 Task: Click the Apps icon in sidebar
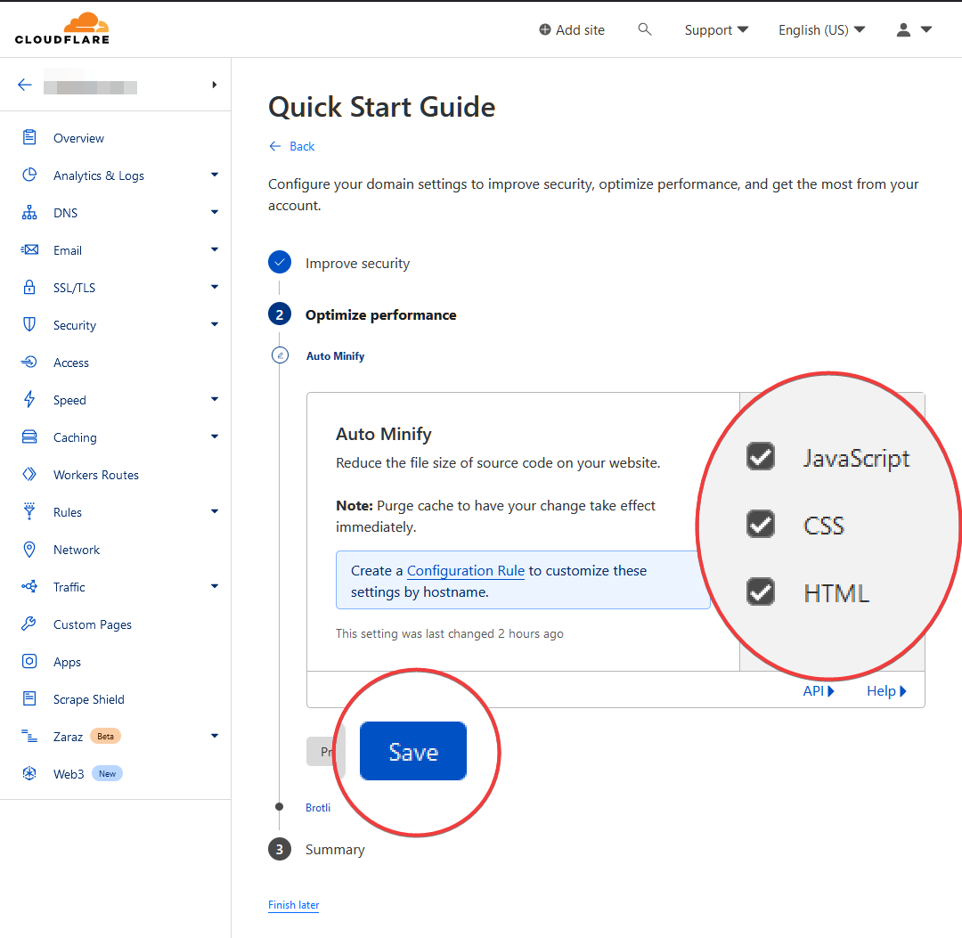pyautogui.click(x=29, y=661)
